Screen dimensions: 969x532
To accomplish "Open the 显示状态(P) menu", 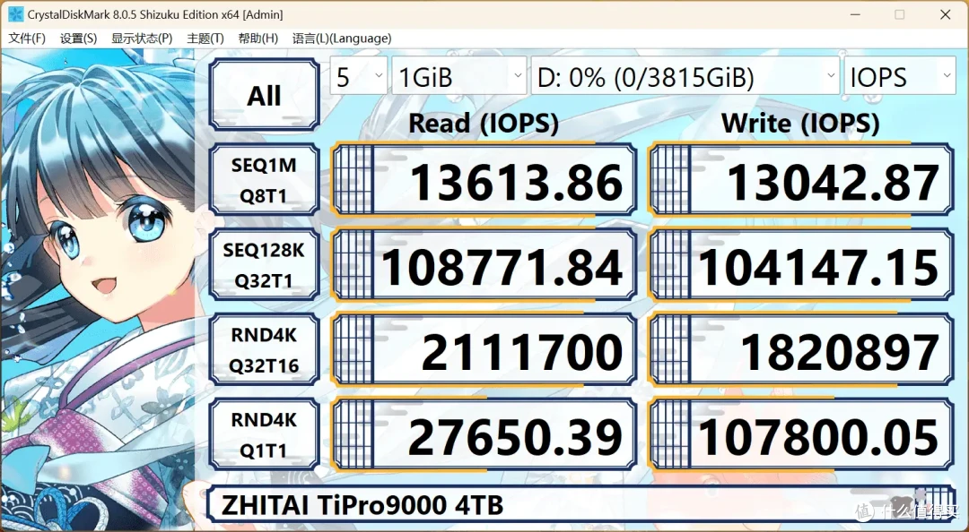I will click(x=142, y=39).
